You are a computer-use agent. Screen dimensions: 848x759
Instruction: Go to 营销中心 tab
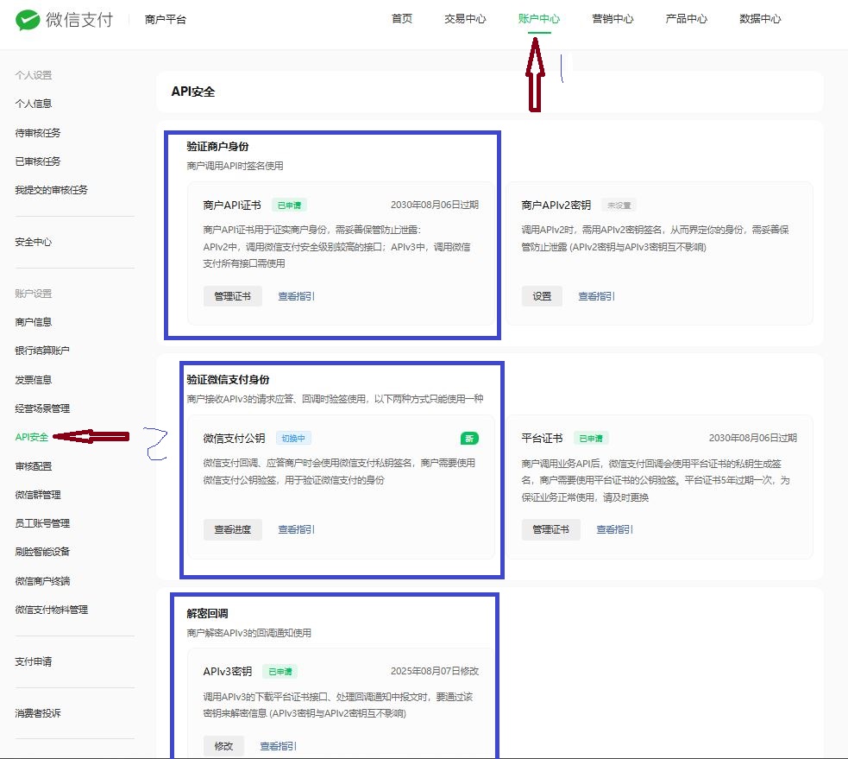[x=612, y=19]
